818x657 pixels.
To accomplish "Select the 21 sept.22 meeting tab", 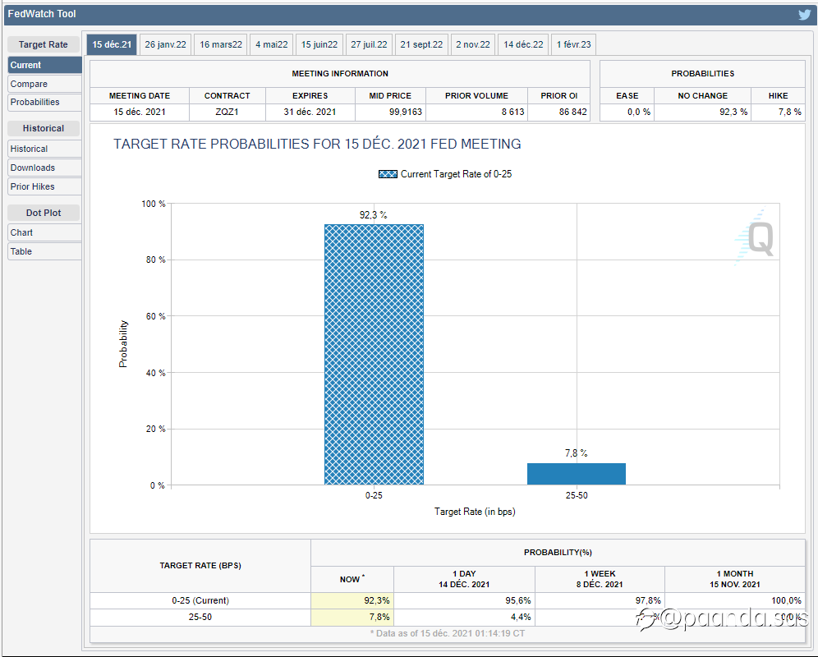I will 421,44.
